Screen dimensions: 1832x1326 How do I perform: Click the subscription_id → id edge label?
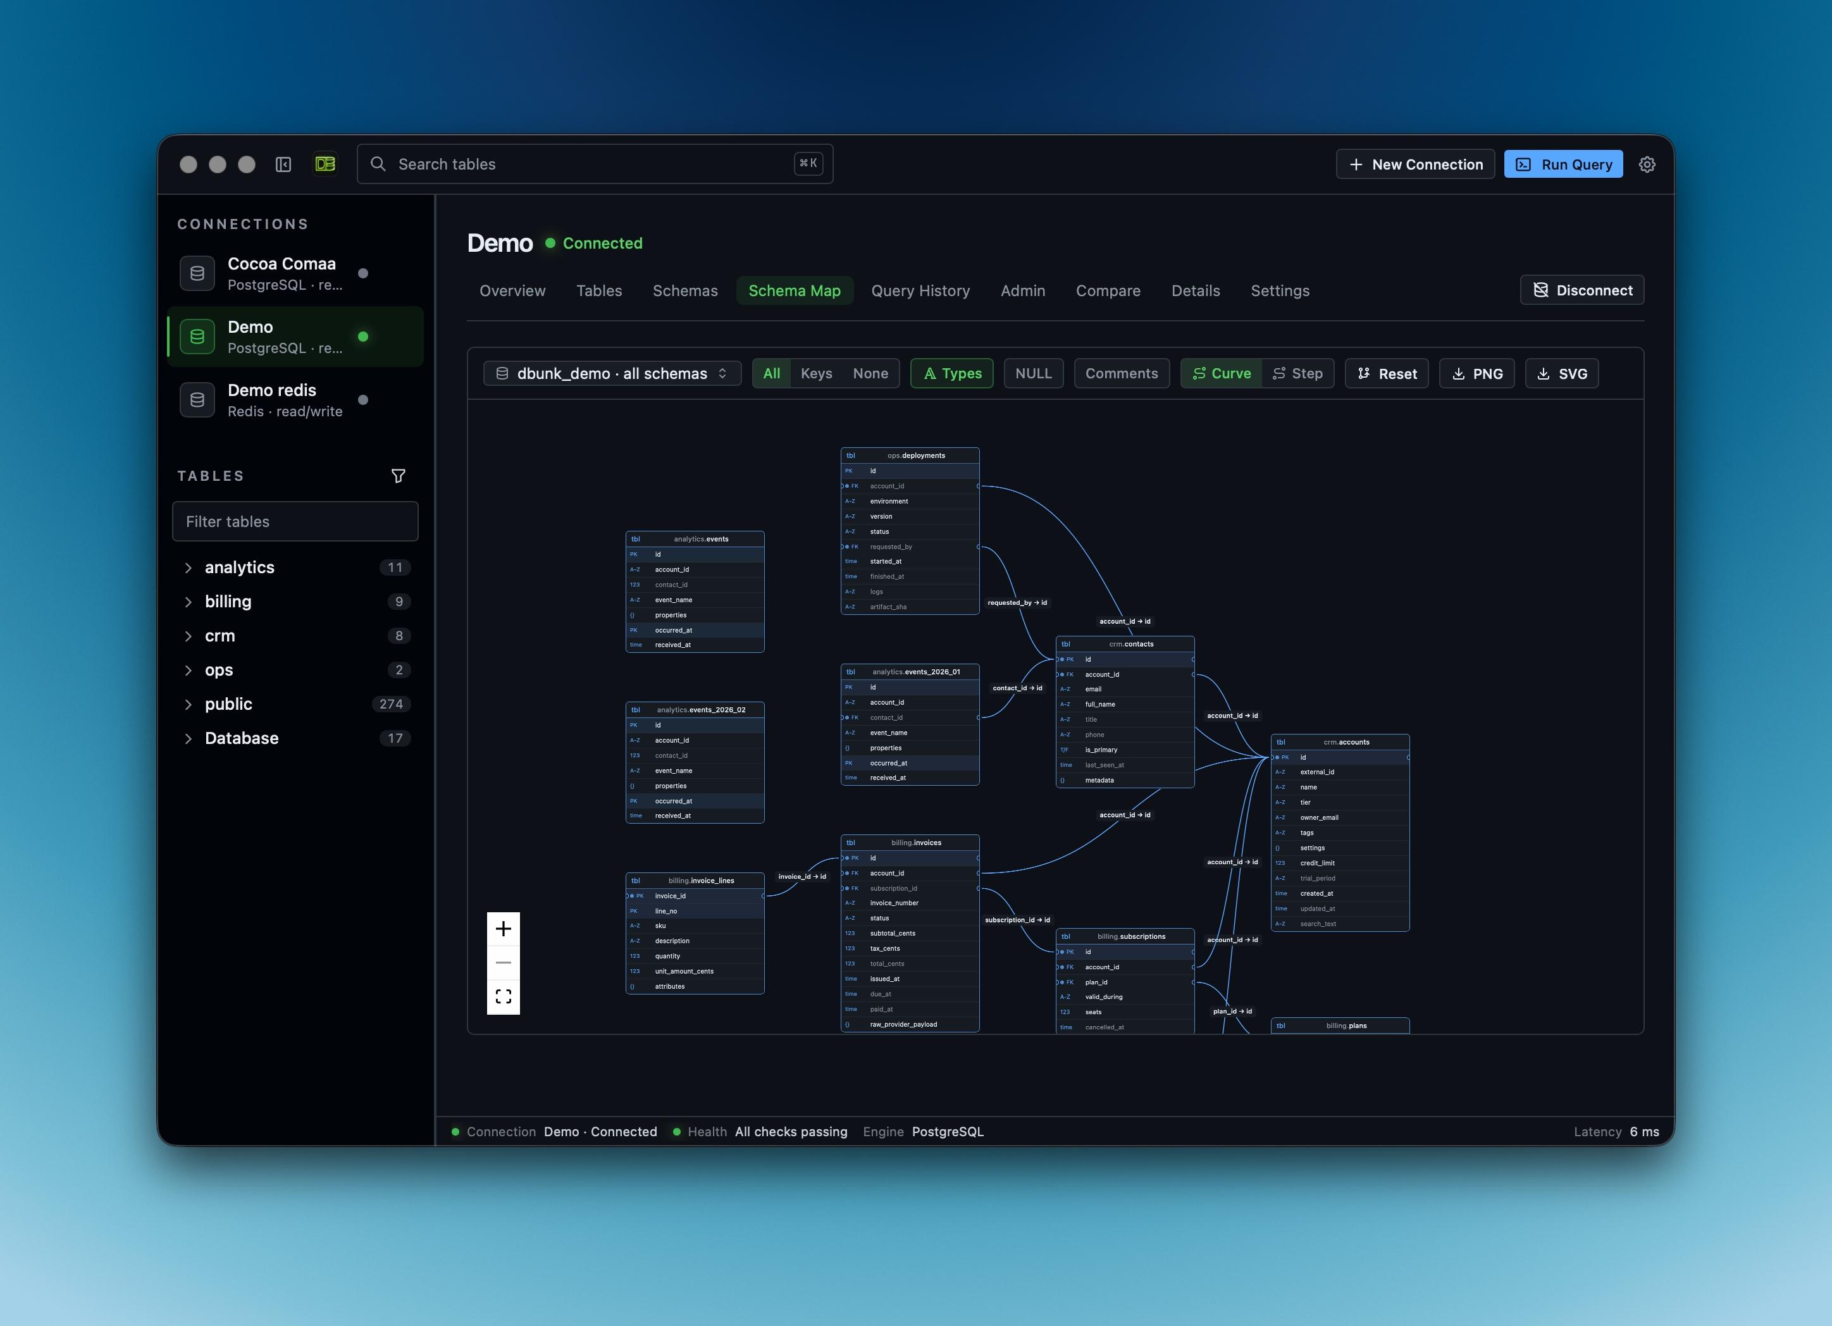click(x=1018, y=920)
